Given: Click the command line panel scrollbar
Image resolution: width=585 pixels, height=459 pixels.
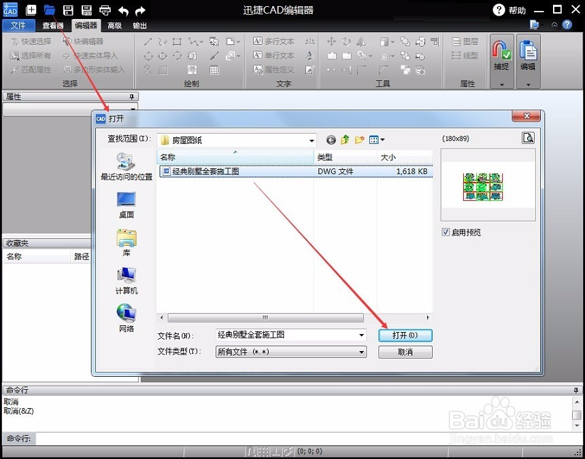Looking at the screenshot, I should click(577, 414).
